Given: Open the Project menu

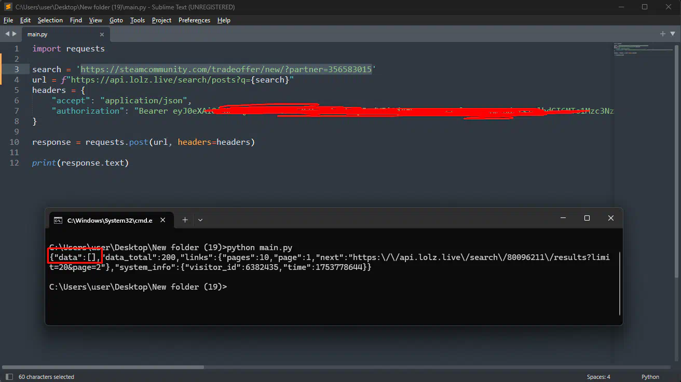Looking at the screenshot, I should click(x=161, y=20).
